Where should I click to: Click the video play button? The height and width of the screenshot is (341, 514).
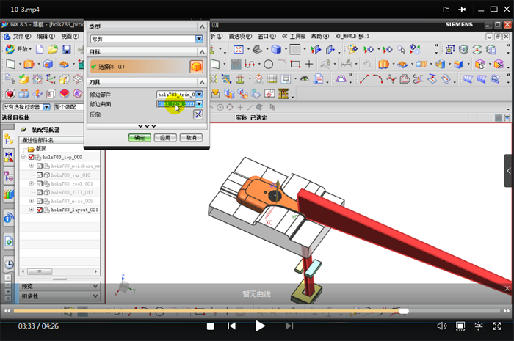260,326
